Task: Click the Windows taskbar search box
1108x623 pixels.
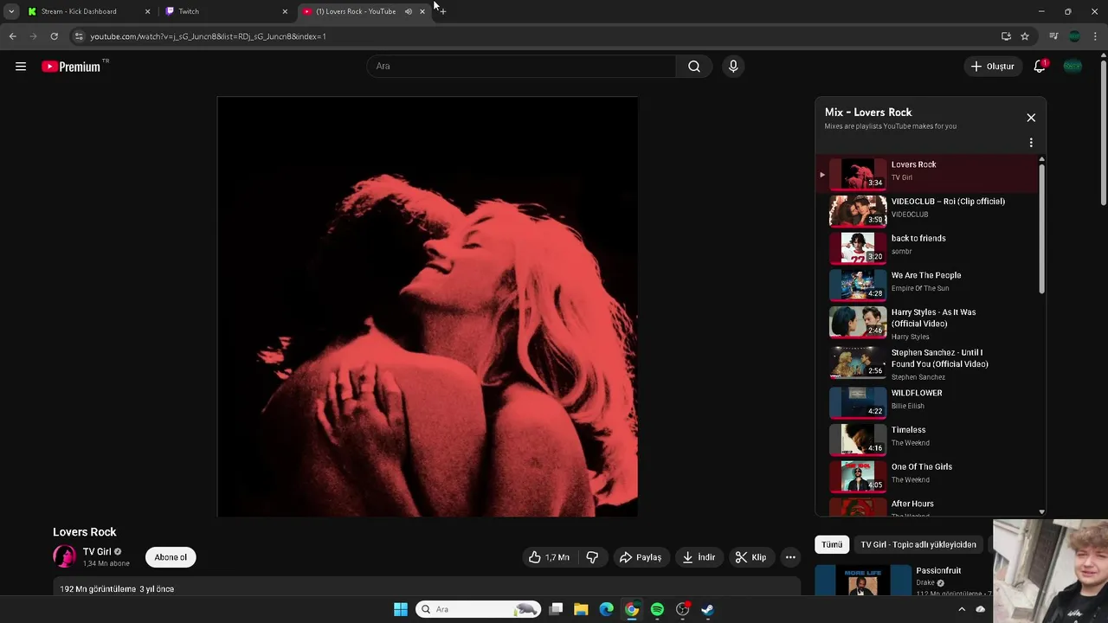Action: pos(478,609)
